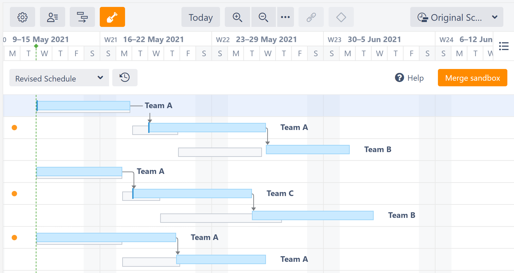The image size is (514, 273).
Task: Click the task dependencies layout icon
Action: [82, 17]
